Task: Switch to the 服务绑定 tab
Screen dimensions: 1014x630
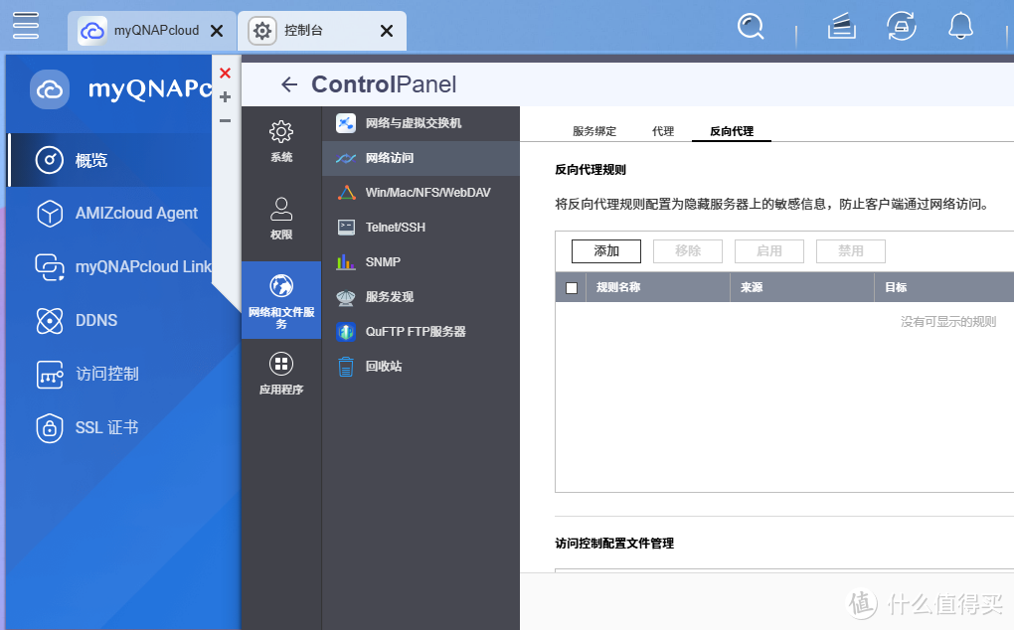Action: click(593, 130)
